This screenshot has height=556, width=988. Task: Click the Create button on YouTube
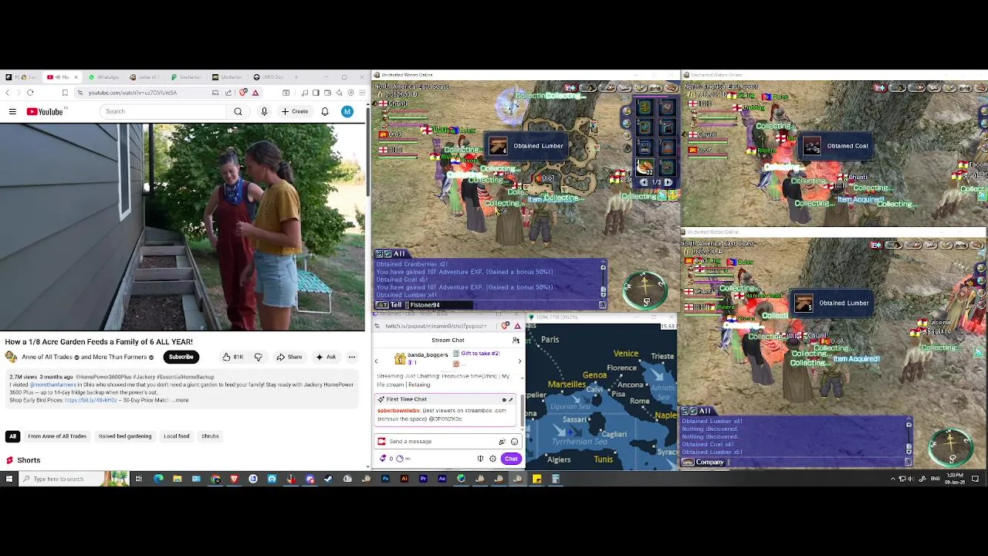[295, 112]
